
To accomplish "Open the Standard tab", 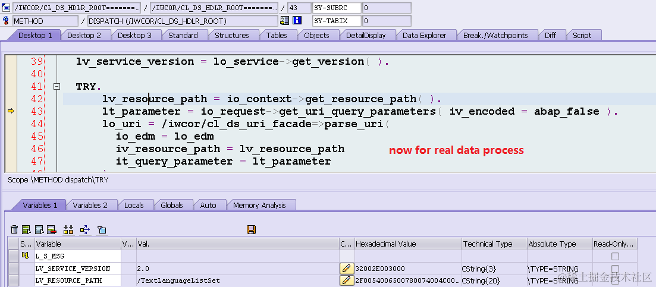I will (183, 36).
